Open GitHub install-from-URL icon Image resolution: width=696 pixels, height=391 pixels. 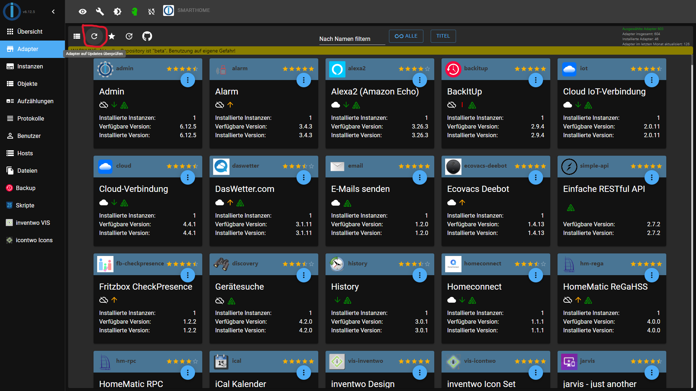[147, 36]
